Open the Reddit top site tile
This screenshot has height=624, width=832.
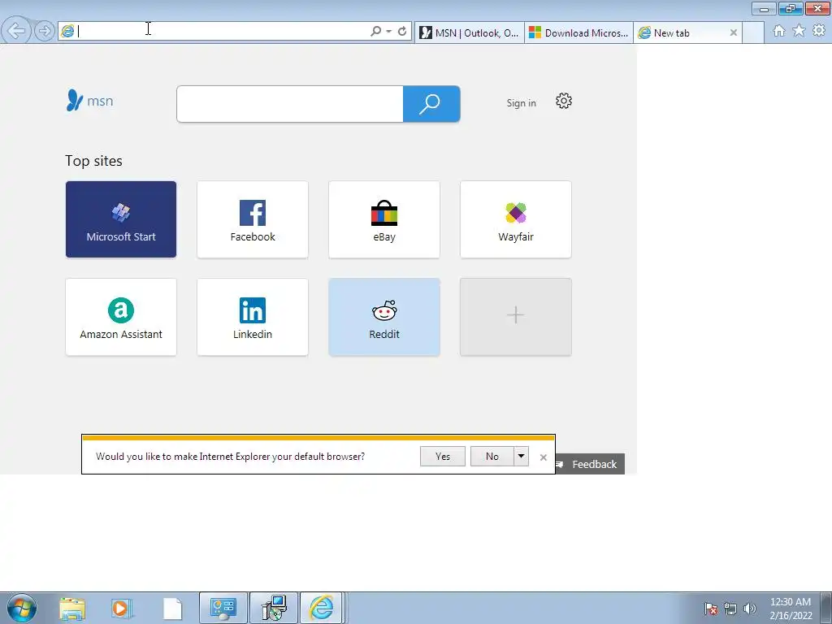pyautogui.click(x=384, y=317)
